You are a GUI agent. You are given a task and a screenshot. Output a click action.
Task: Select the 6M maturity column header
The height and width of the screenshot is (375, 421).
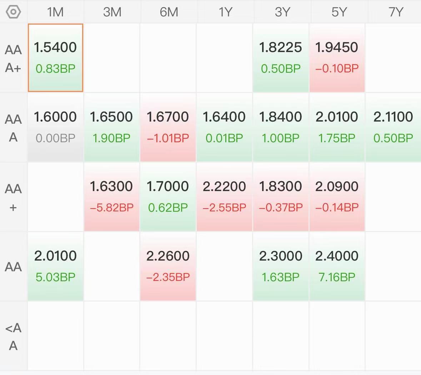point(168,12)
